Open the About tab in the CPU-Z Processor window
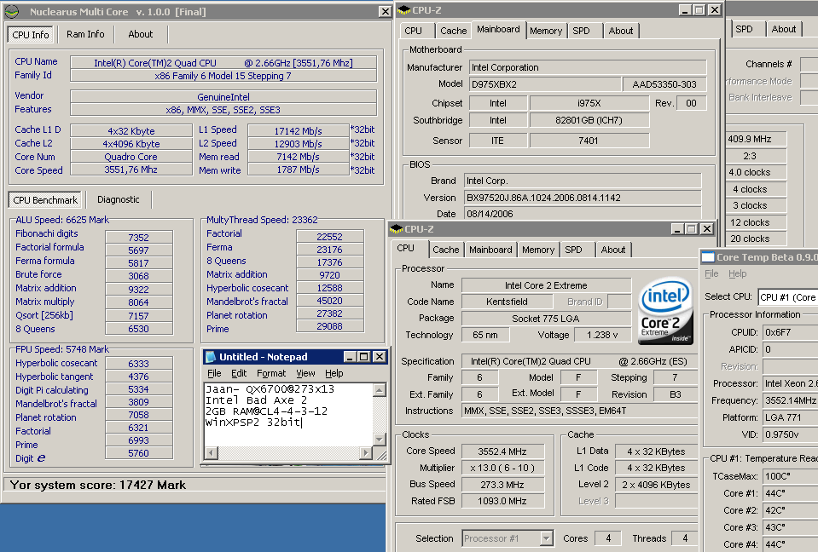The image size is (818, 552). coord(613,250)
